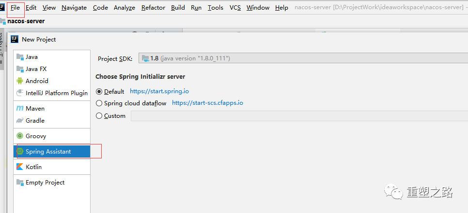Click the Maven m icon
The height and width of the screenshot is (213, 468).
tap(20, 108)
